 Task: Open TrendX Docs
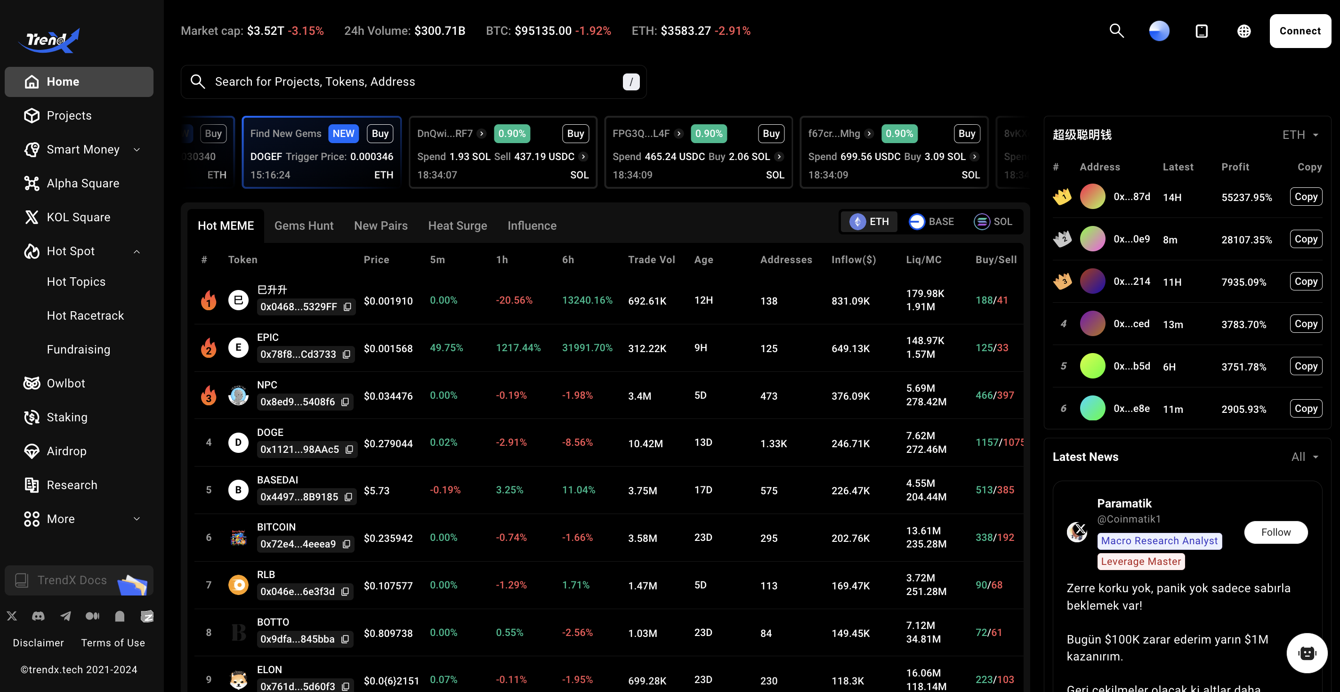[79, 580]
